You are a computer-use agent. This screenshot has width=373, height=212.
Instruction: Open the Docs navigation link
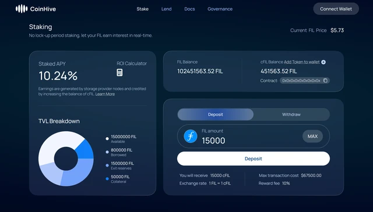tap(189, 9)
